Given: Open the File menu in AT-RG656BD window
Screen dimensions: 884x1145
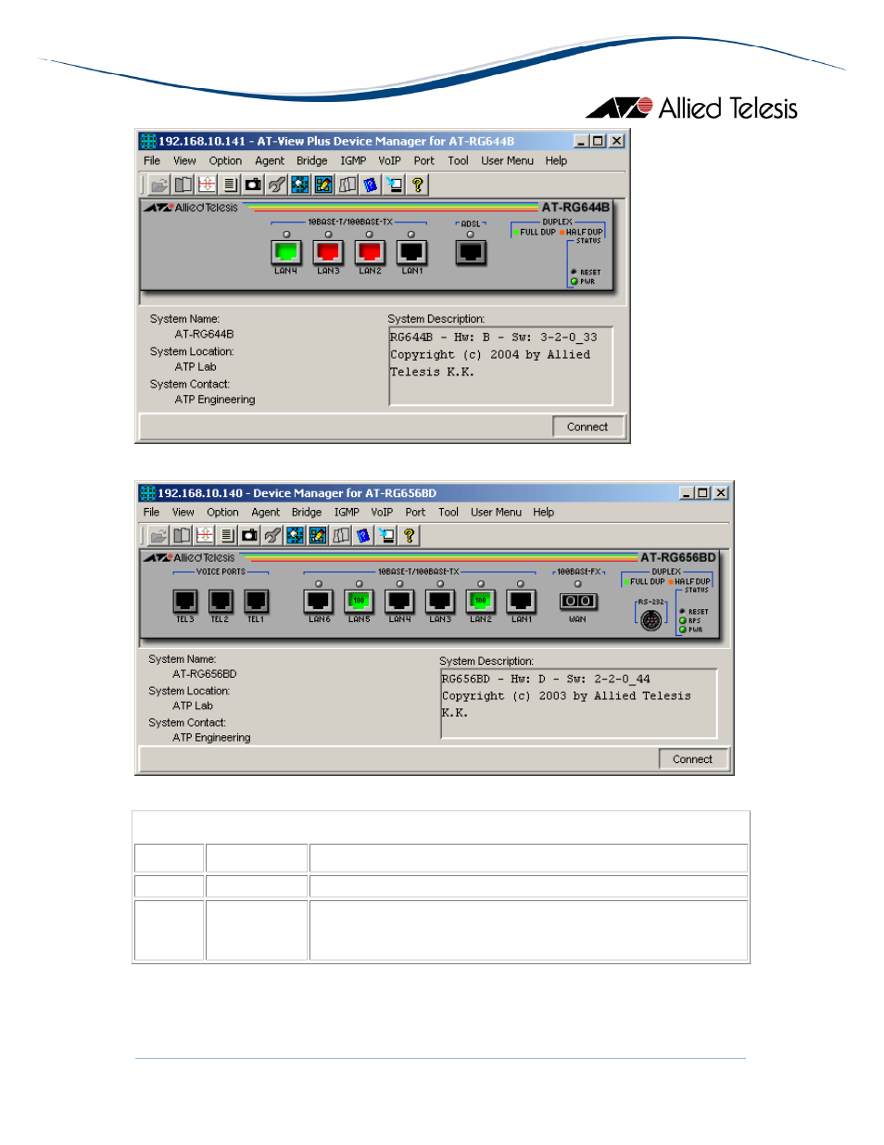Looking at the screenshot, I should [x=151, y=512].
